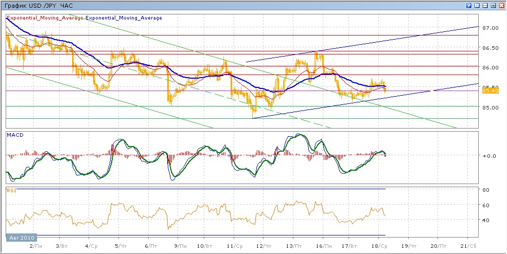
Task: Click the current price tag 85.40
Action: point(489,90)
